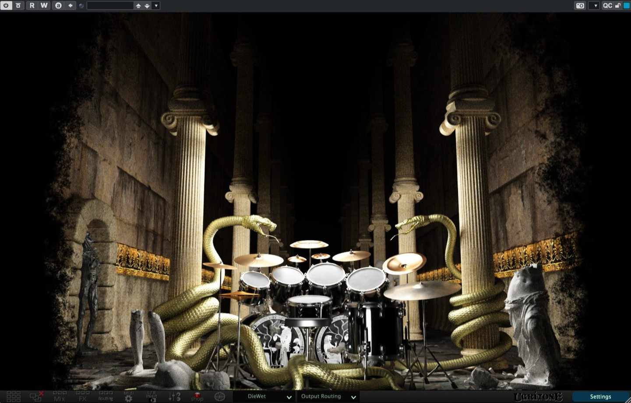631x403 pixels.
Task: Click the A/B compare settings icon
Action: [18, 6]
